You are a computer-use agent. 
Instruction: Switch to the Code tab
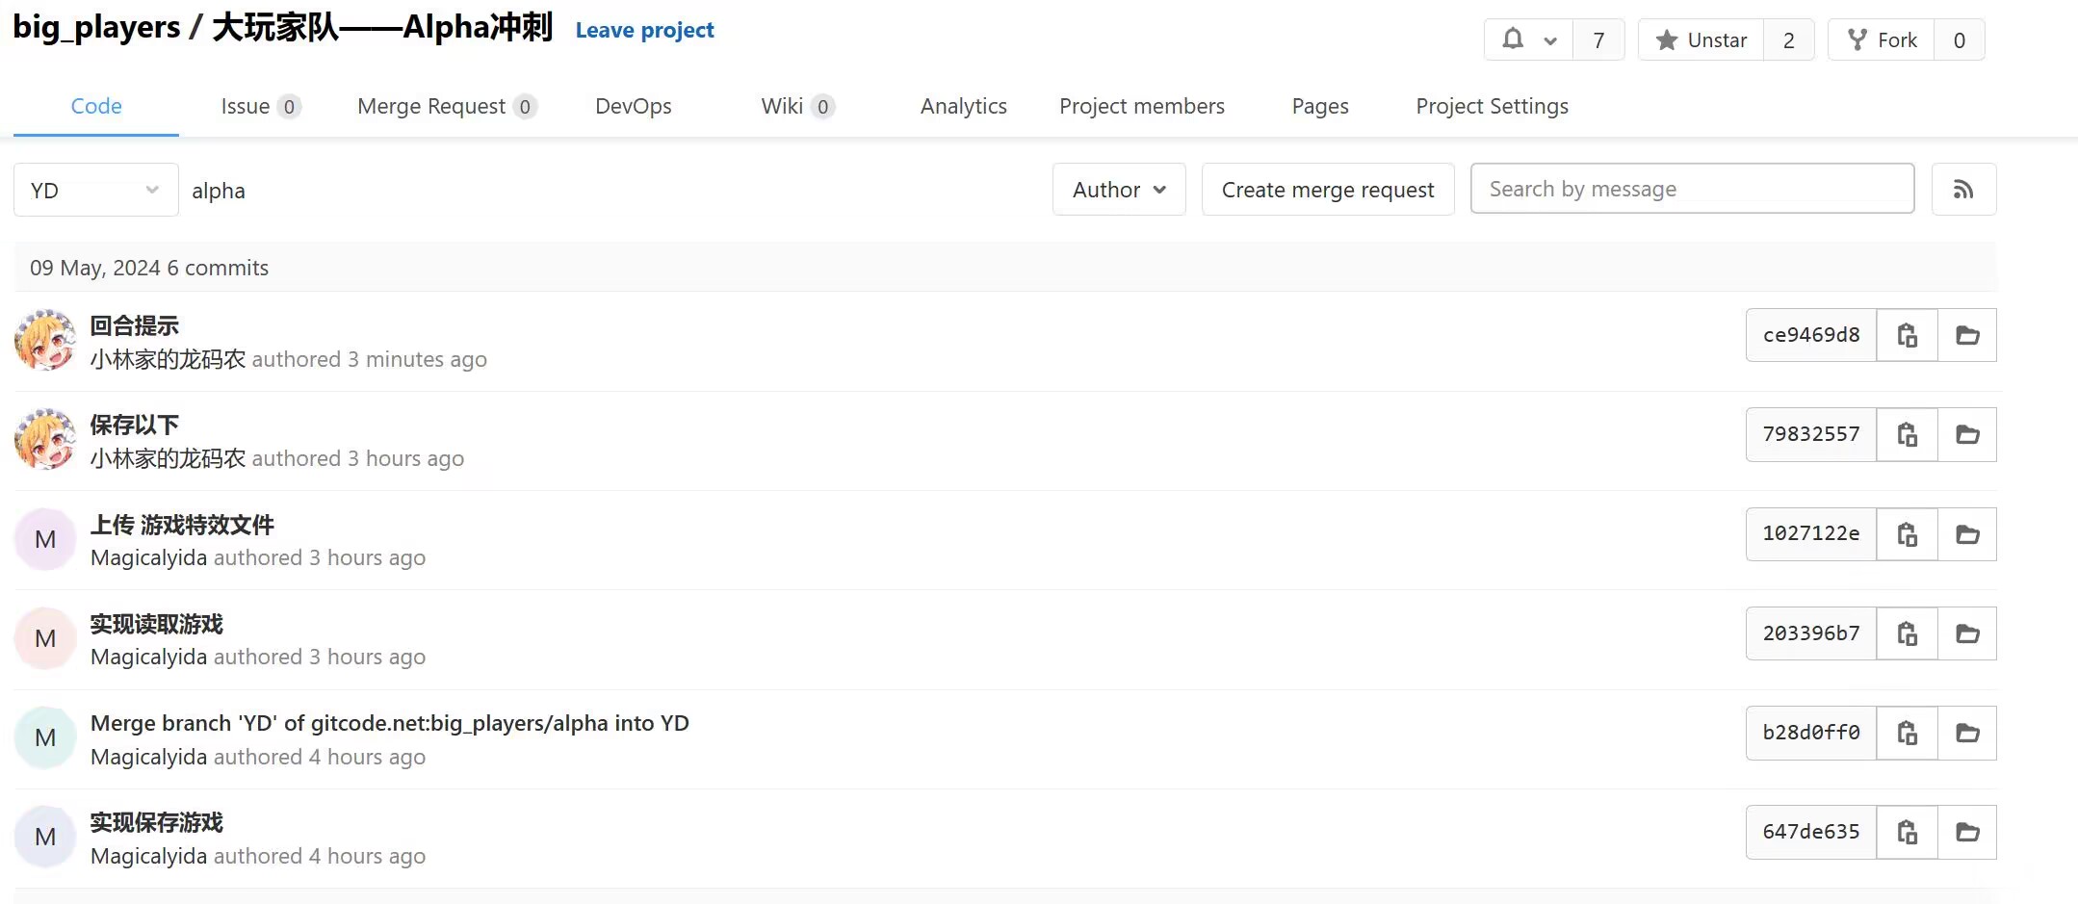[x=96, y=106]
